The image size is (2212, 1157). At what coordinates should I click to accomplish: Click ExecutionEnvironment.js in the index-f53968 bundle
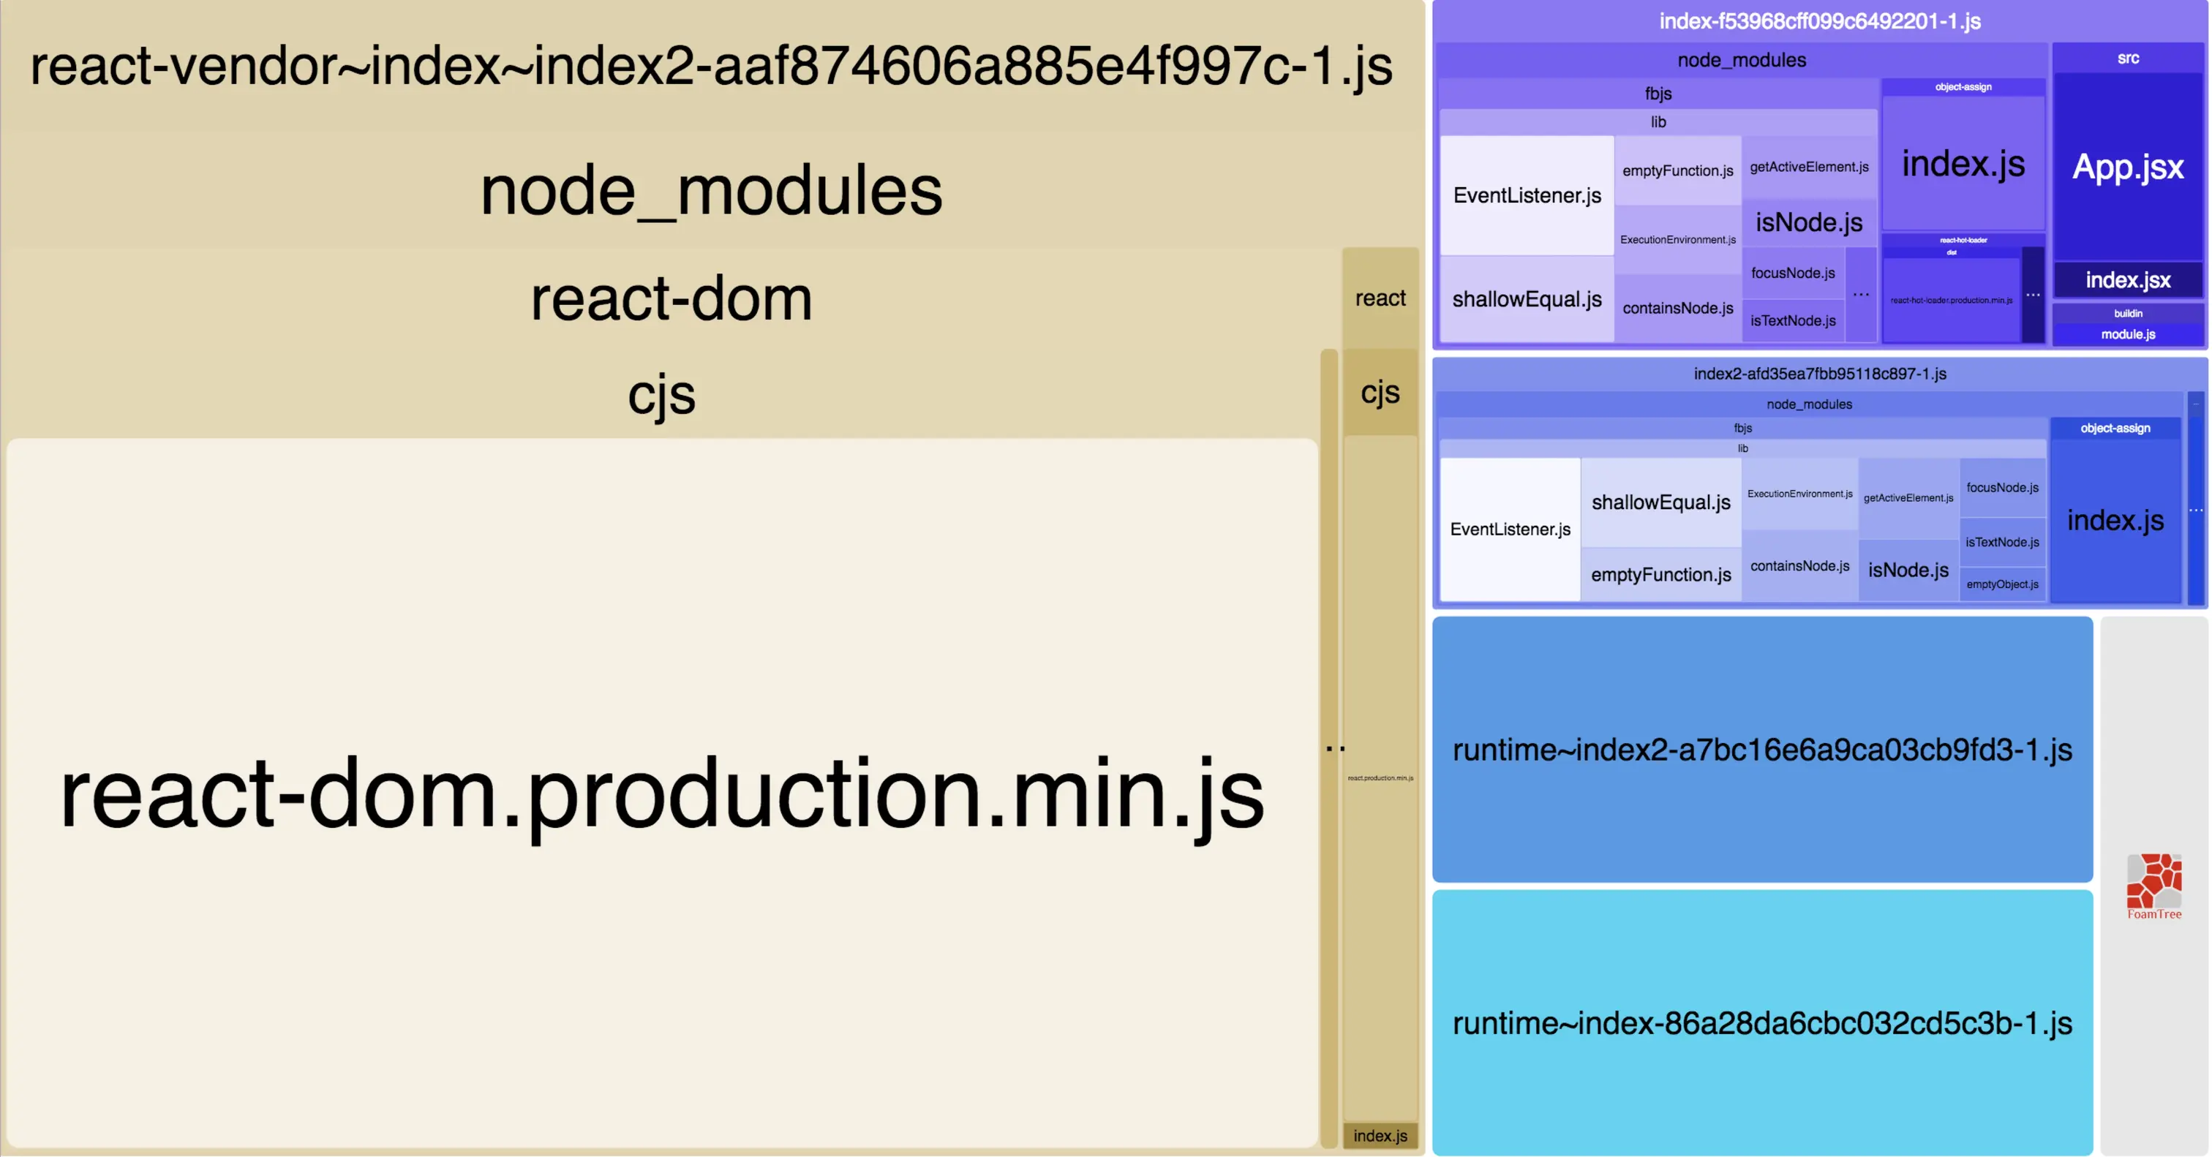pos(1678,239)
